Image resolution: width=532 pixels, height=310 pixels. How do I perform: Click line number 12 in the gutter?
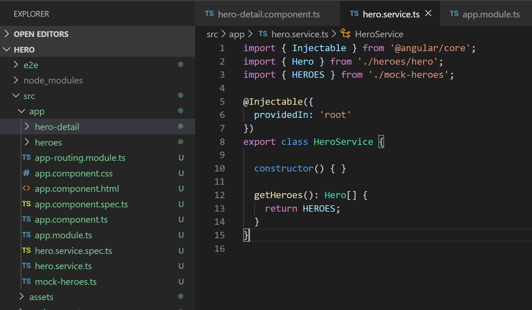tap(219, 195)
